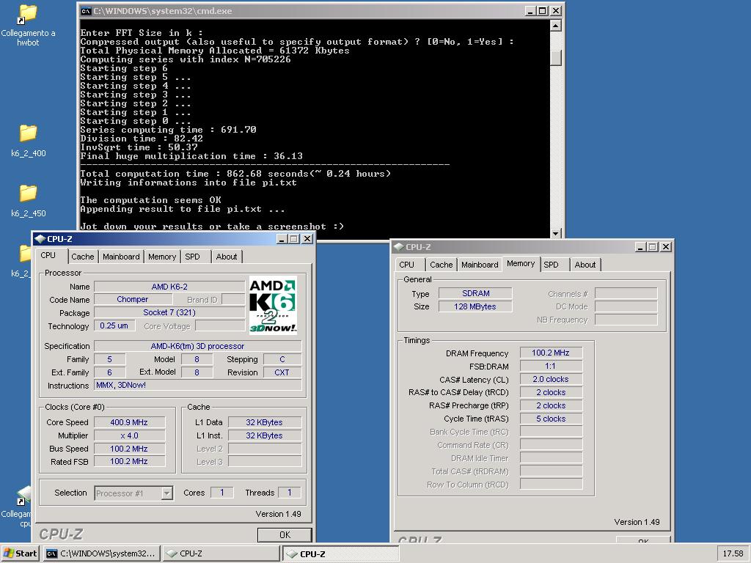Select the active CPU-Z taskbar button

click(x=340, y=554)
